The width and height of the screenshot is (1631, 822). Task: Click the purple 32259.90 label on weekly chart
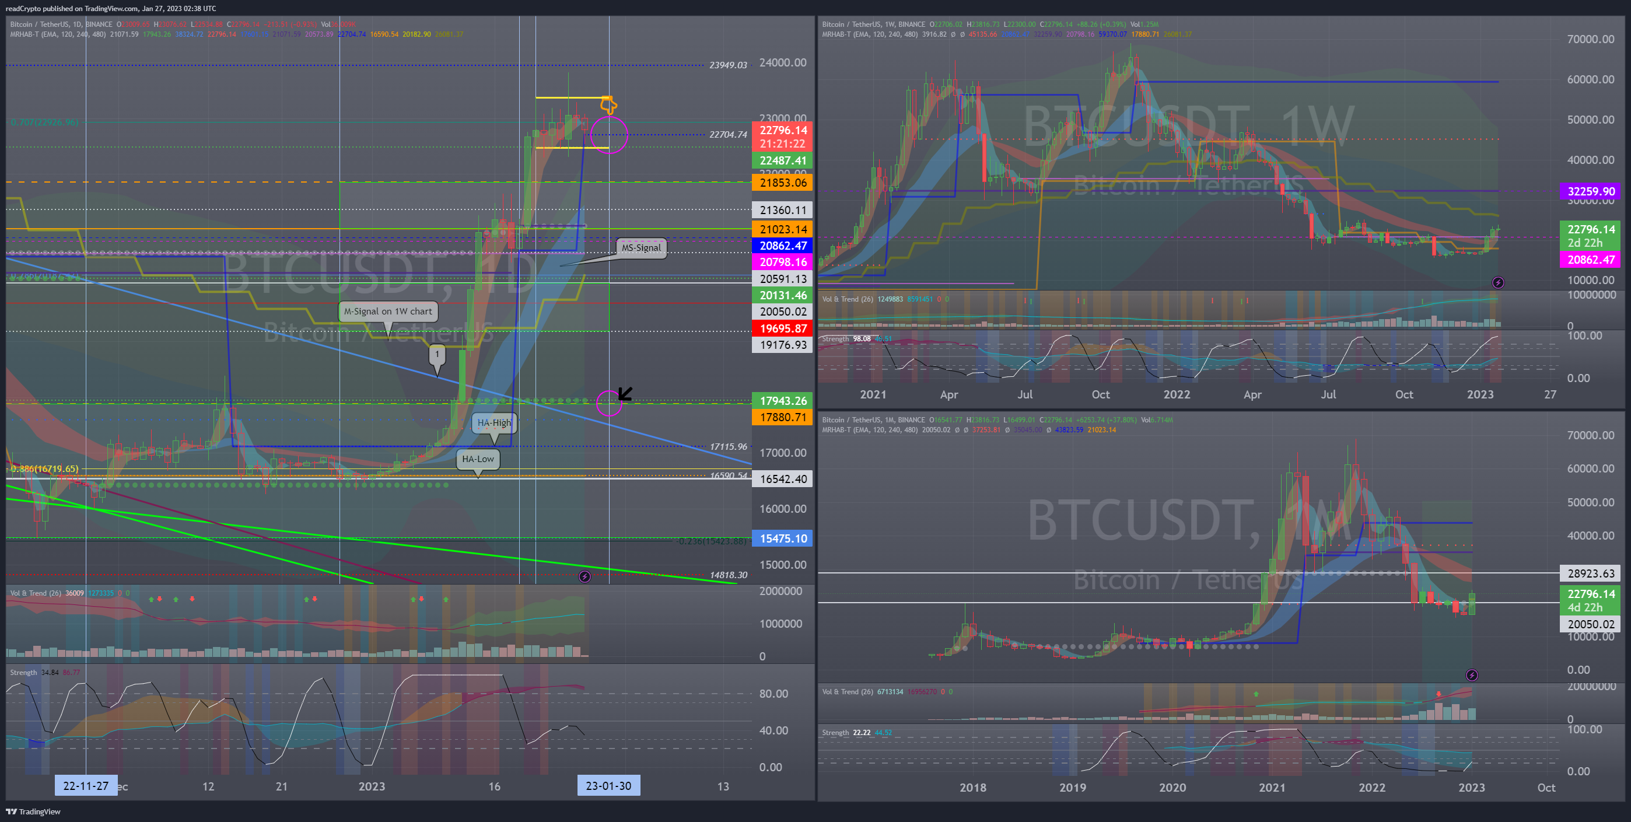pos(1591,191)
